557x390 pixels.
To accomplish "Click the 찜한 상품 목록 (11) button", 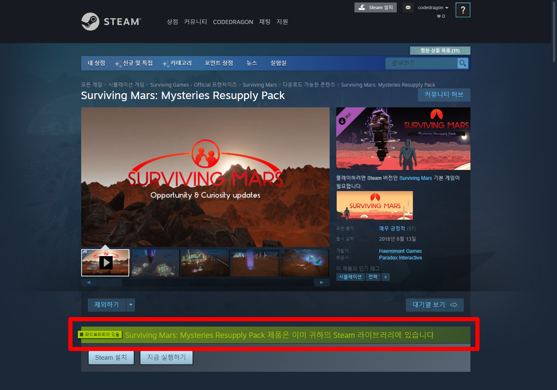I will tap(440, 51).
